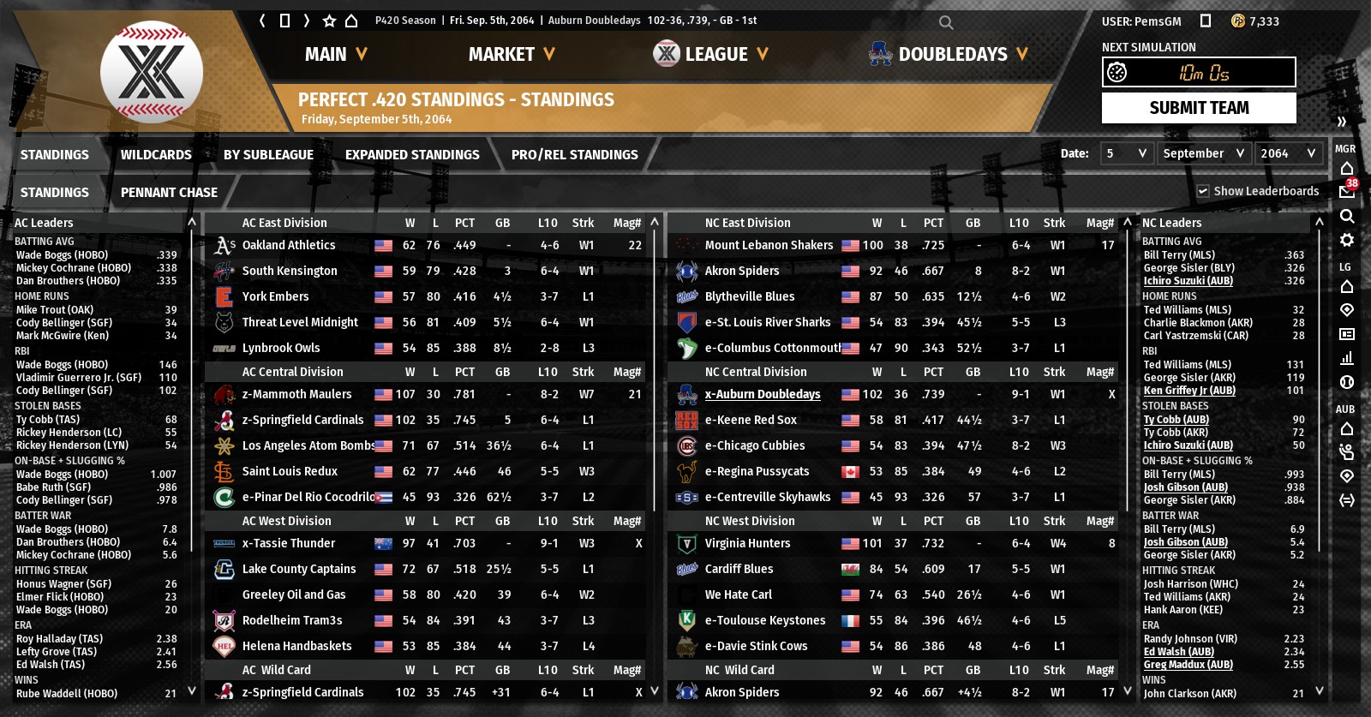The image size is (1371, 717).
Task: Go back using the left arrow icon
Action: click(x=262, y=21)
